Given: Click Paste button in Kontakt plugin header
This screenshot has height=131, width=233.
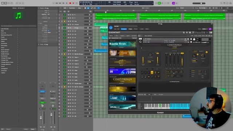Looking at the screenshot, I should 136,29.
